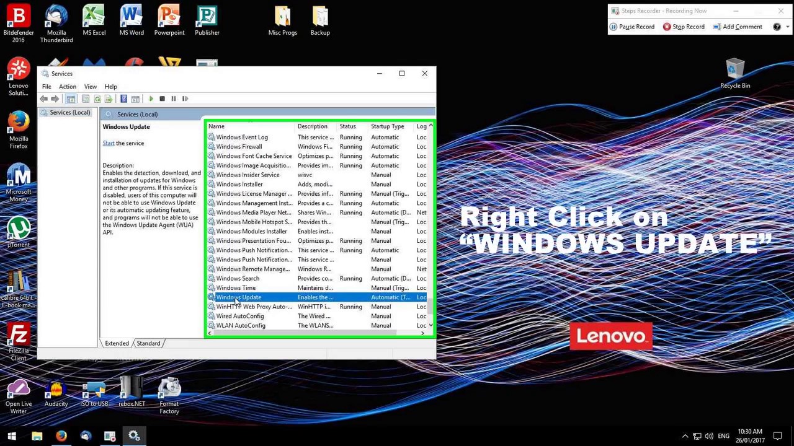Select the Windows Mobile Hotspot service row
794x446 pixels.
click(316, 222)
